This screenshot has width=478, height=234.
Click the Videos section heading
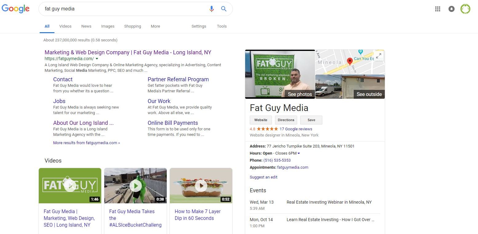[x=53, y=161]
